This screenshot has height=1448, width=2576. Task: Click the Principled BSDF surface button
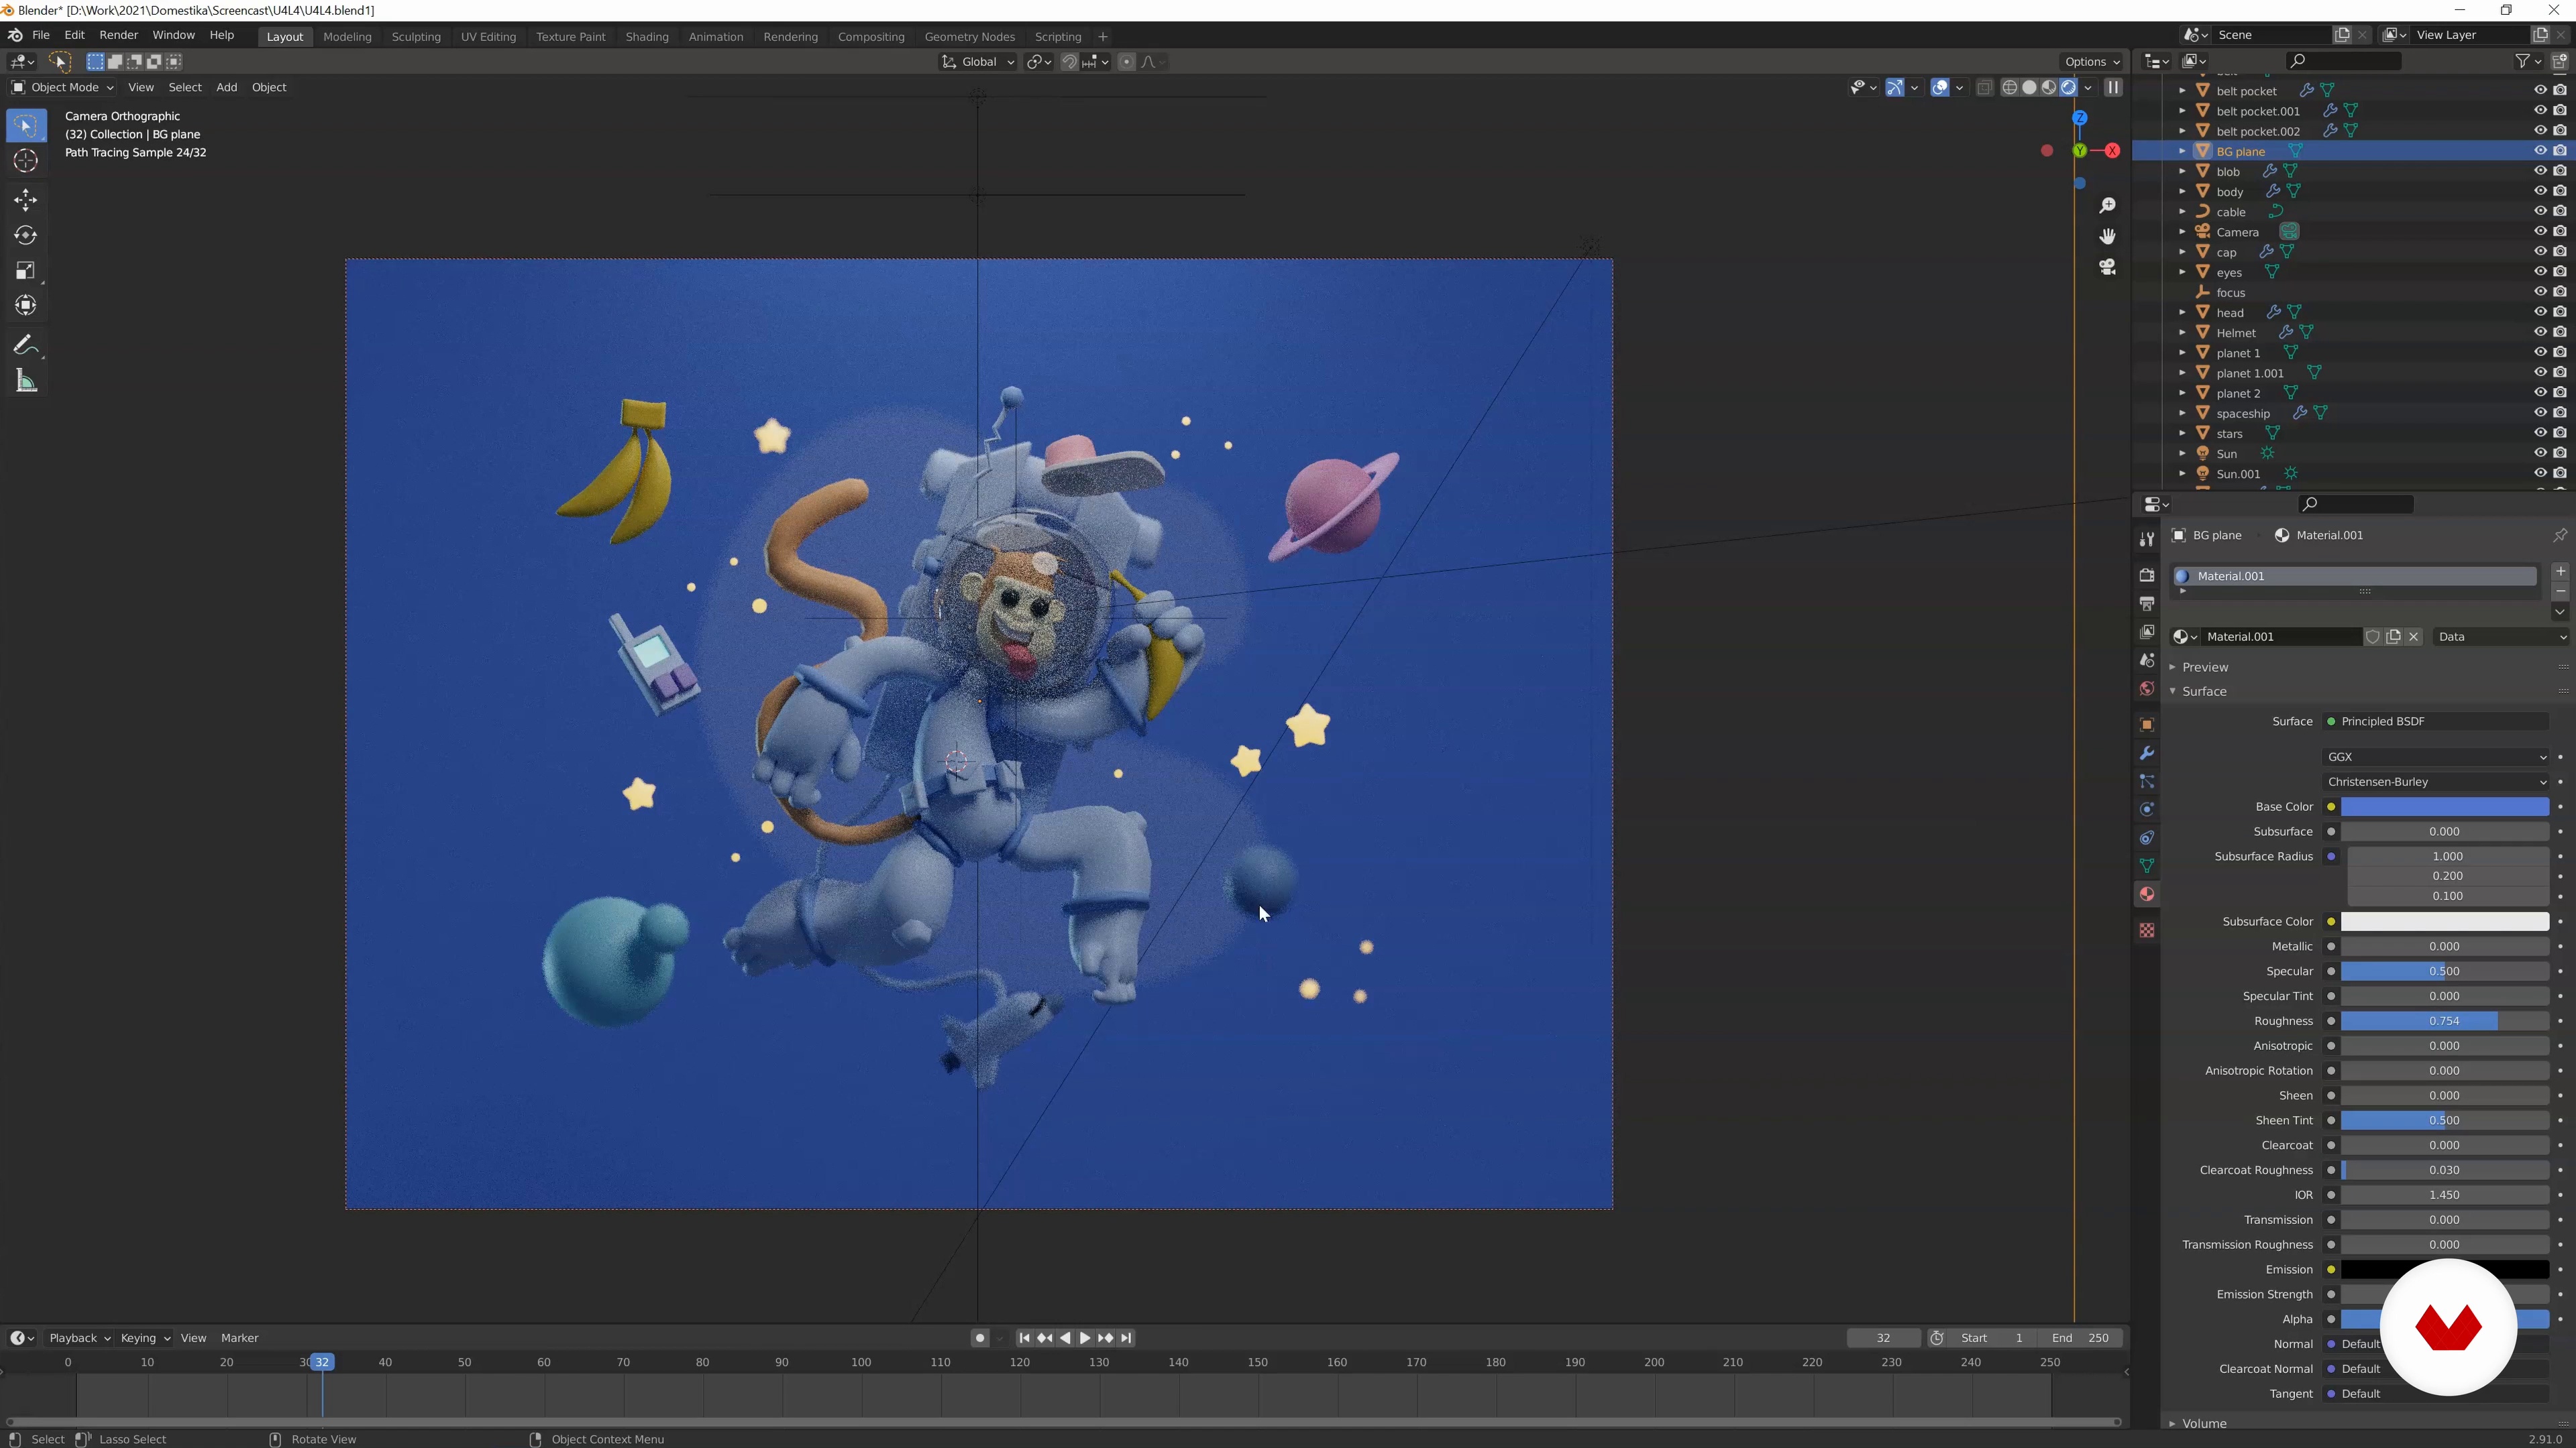tap(2436, 721)
